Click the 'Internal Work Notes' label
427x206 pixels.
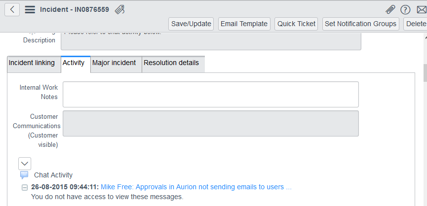click(x=39, y=92)
